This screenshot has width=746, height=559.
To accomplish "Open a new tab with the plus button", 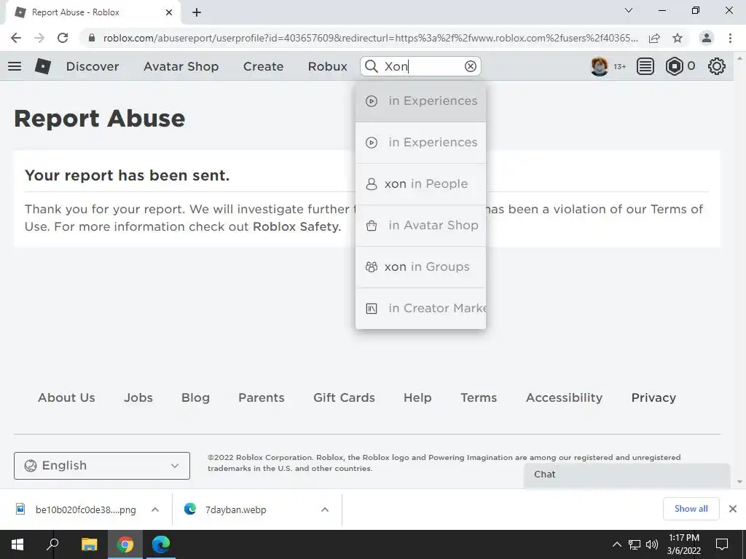I will point(197,12).
